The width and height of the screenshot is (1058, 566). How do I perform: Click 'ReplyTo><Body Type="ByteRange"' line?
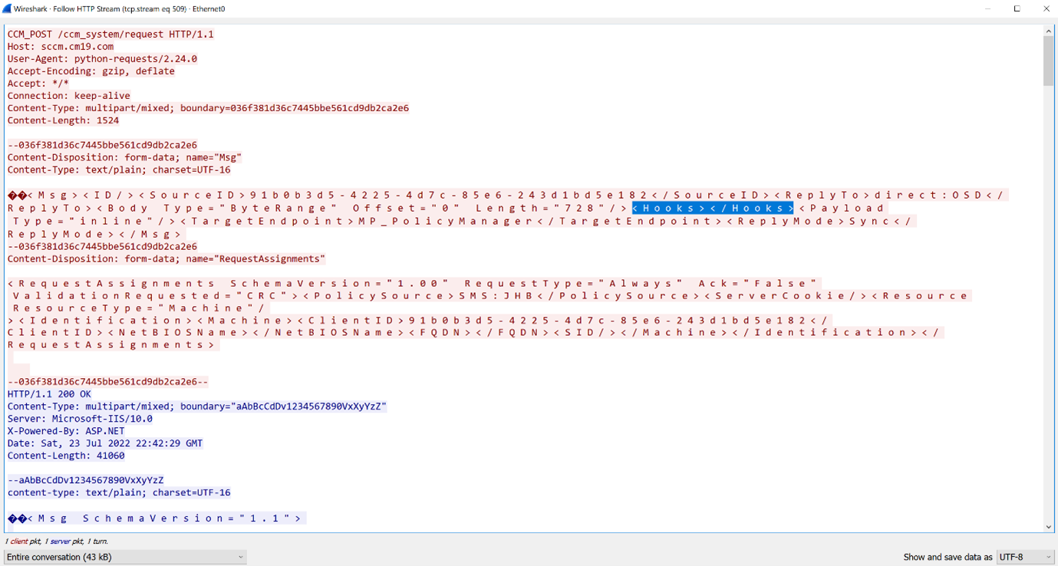coord(447,208)
